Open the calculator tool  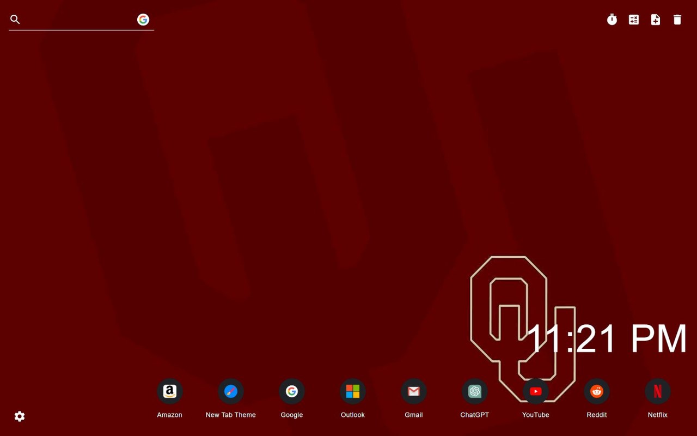tap(634, 20)
